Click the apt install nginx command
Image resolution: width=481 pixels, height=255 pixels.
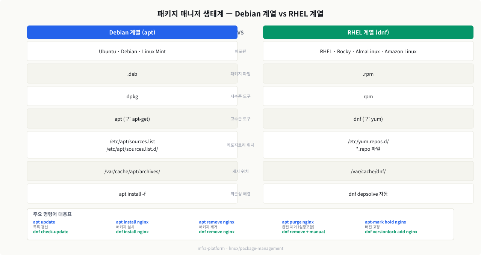pyautogui.click(x=132, y=222)
